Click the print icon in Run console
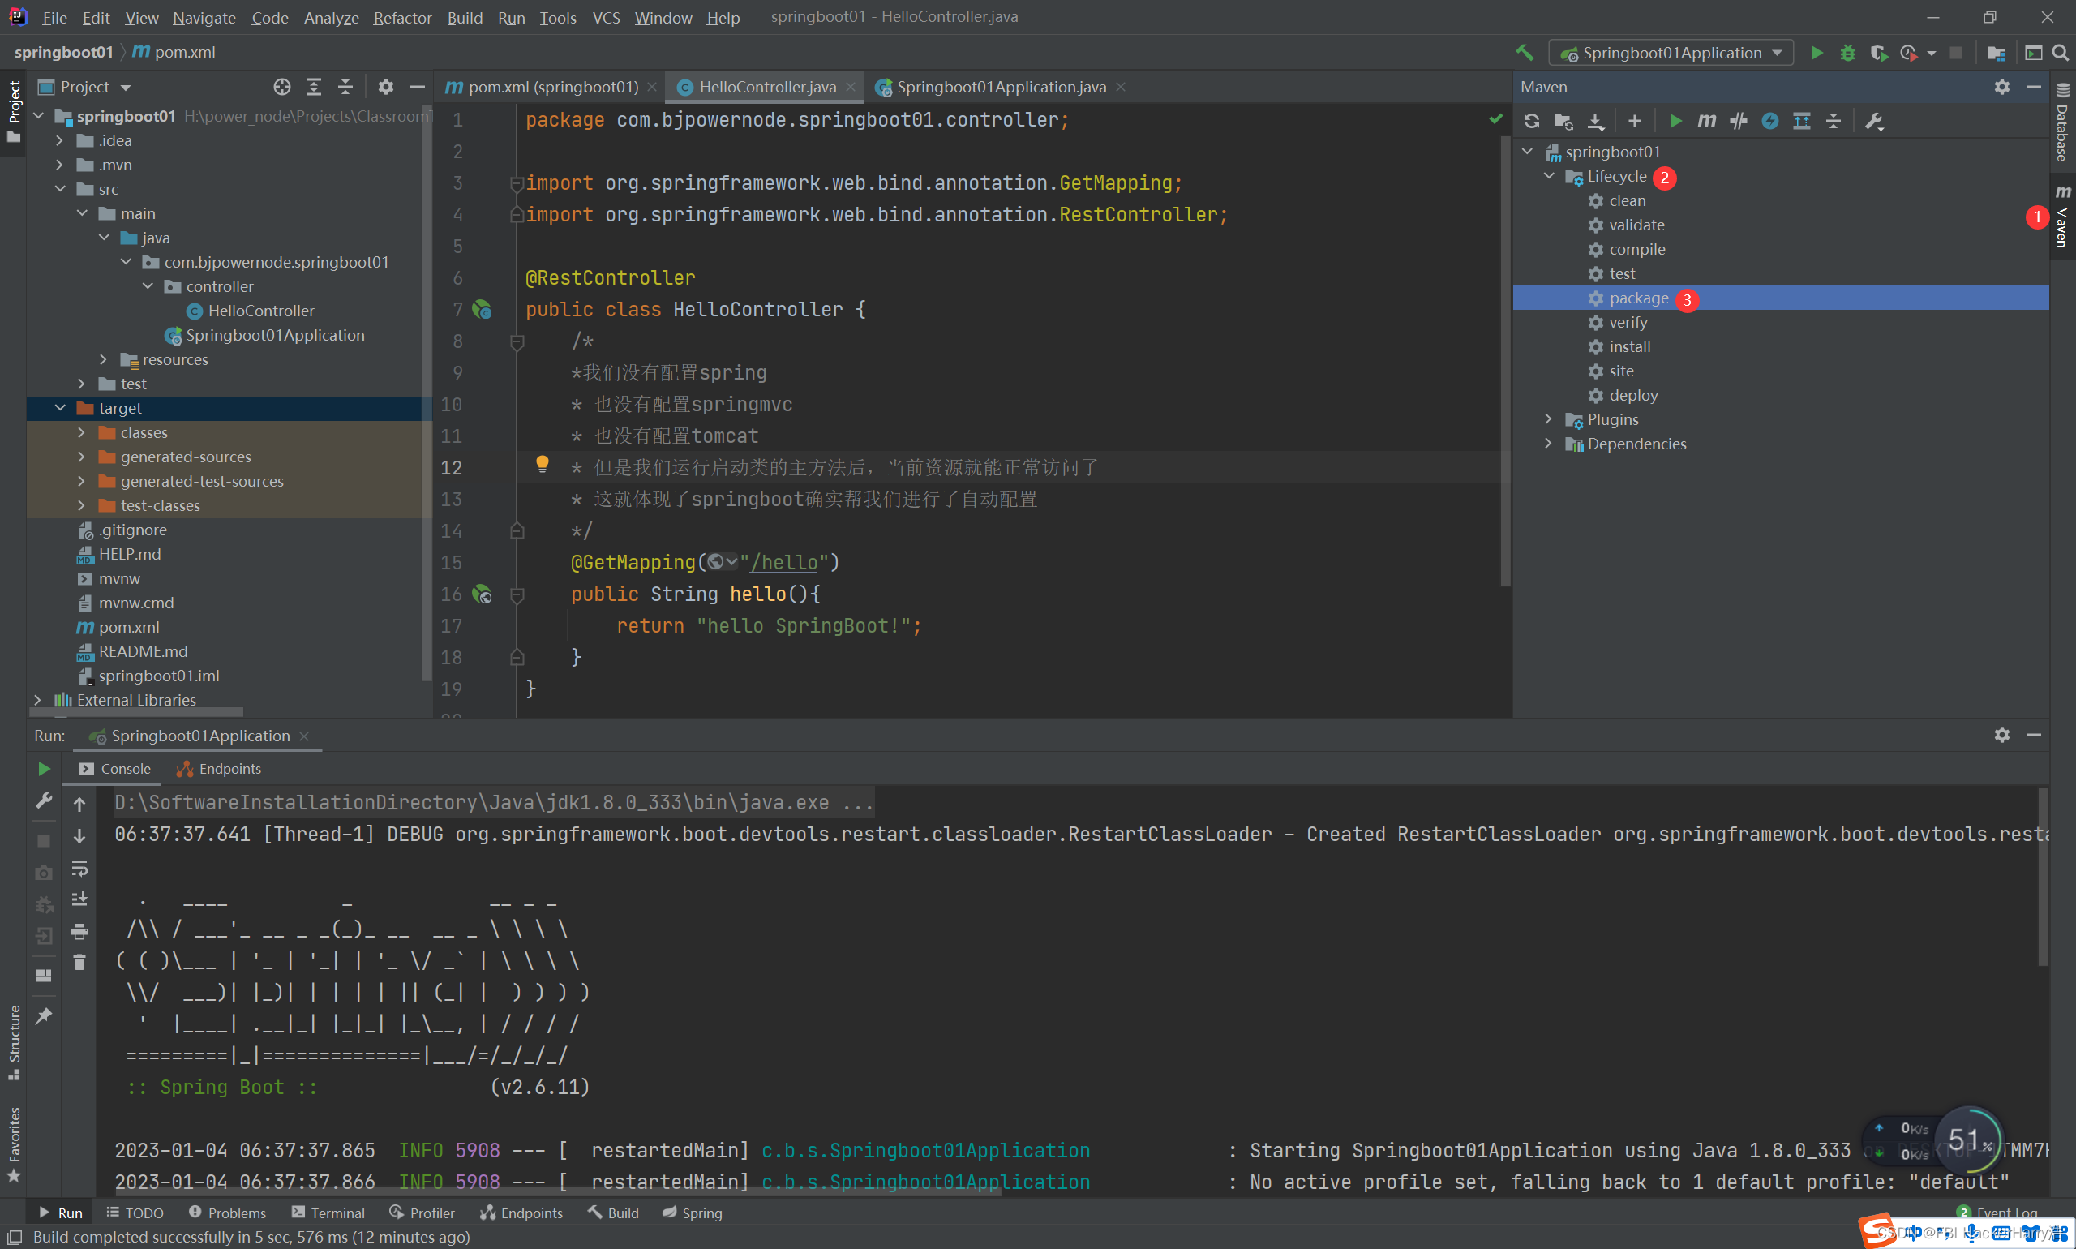Screen dimensions: 2076x1249 pyautogui.click(x=79, y=931)
